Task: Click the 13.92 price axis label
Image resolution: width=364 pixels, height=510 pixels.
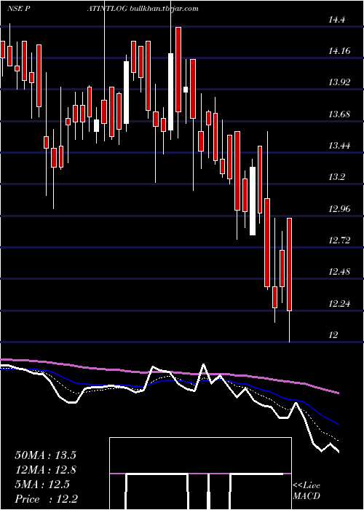Action: [339, 82]
